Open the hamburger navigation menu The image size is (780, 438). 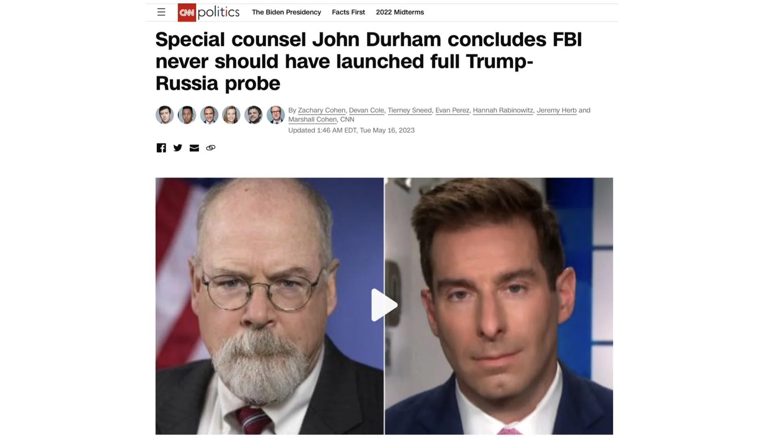161,12
